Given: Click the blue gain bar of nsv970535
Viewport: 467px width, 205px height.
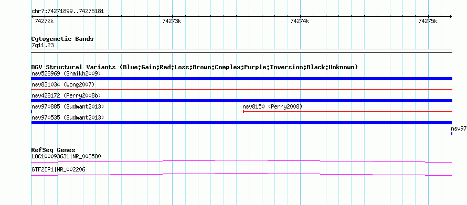Looking at the screenshot, I should [x=241, y=123].
